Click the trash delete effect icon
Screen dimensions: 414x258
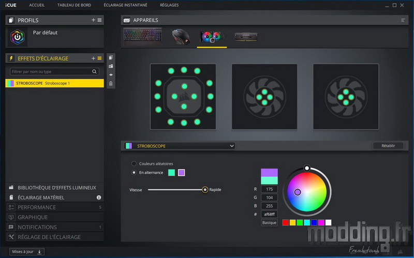(111, 84)
